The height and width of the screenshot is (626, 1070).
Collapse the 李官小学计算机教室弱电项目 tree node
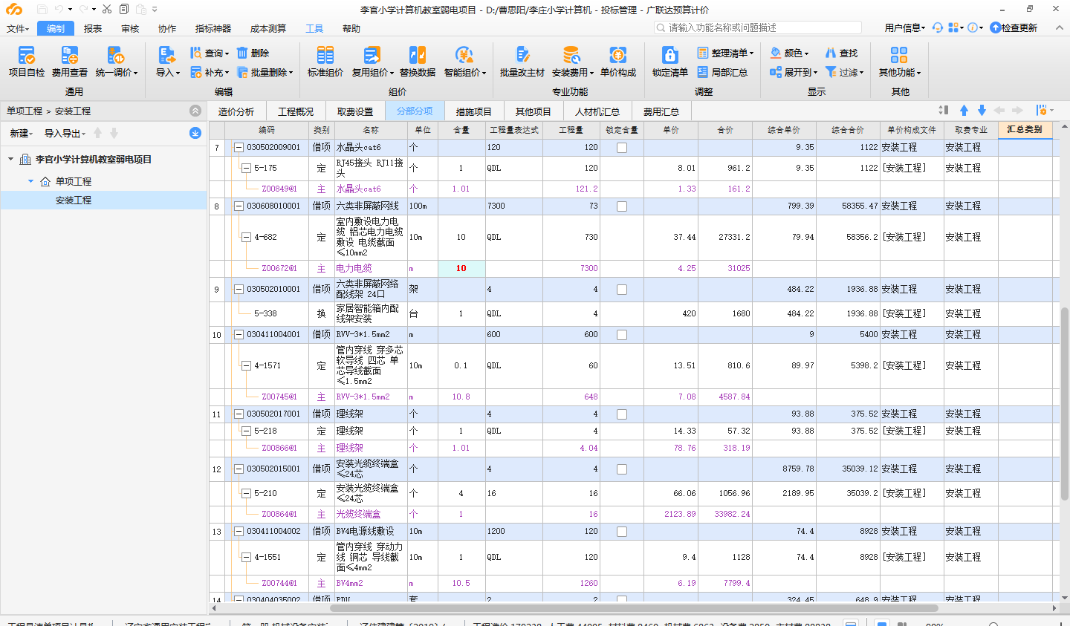(11, 159)
